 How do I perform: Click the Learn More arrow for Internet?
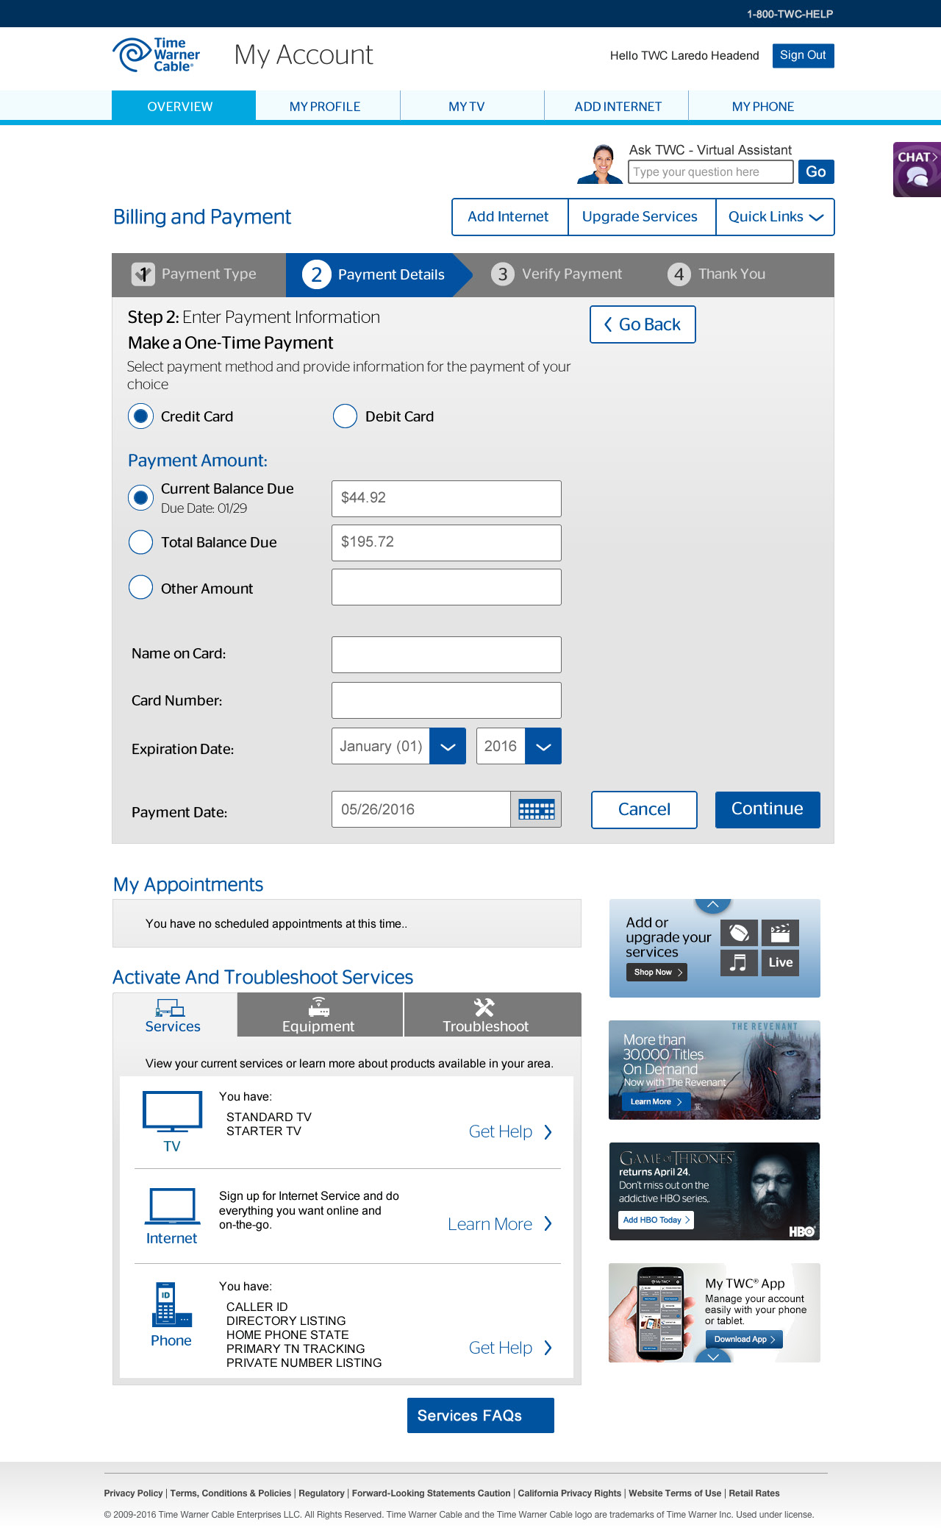tap(548, 1223)
